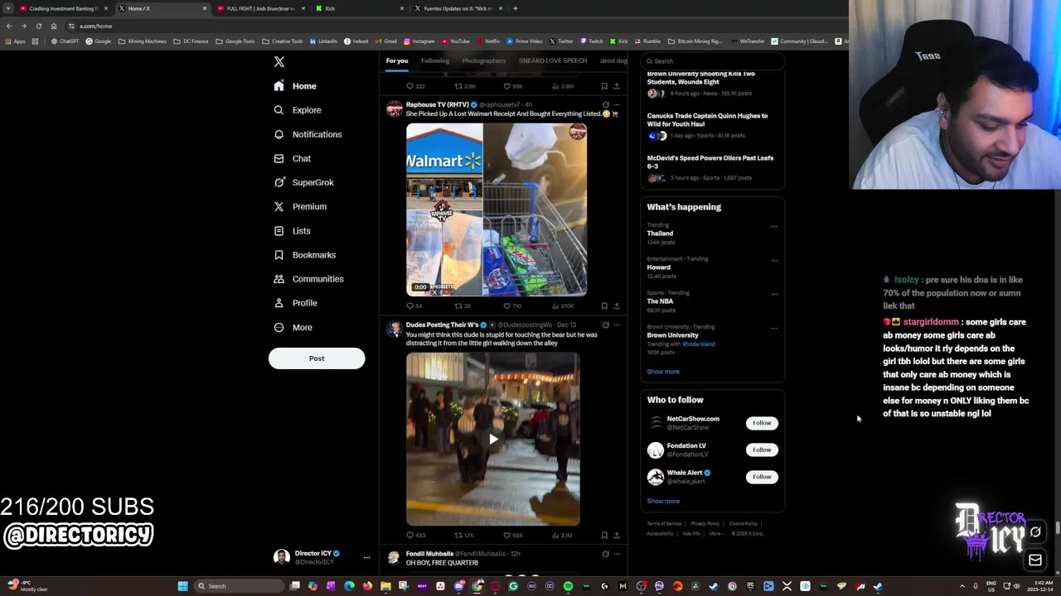The image size is (1061, 596).
Task: Reply to the Raphouse TV post
Action: point(414,305)
